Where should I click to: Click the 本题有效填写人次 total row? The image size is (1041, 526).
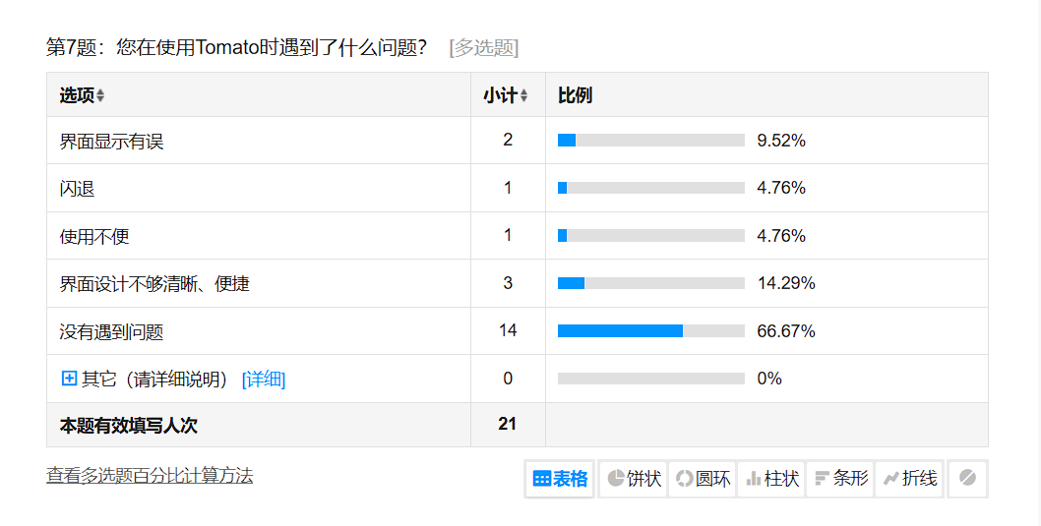[x=129, y=426]
